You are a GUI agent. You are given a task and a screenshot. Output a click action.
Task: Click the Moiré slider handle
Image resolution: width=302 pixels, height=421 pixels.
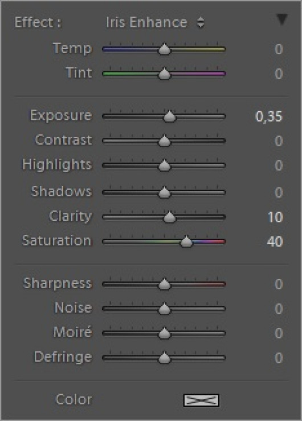pyautogui.click(x=165, y=333)
